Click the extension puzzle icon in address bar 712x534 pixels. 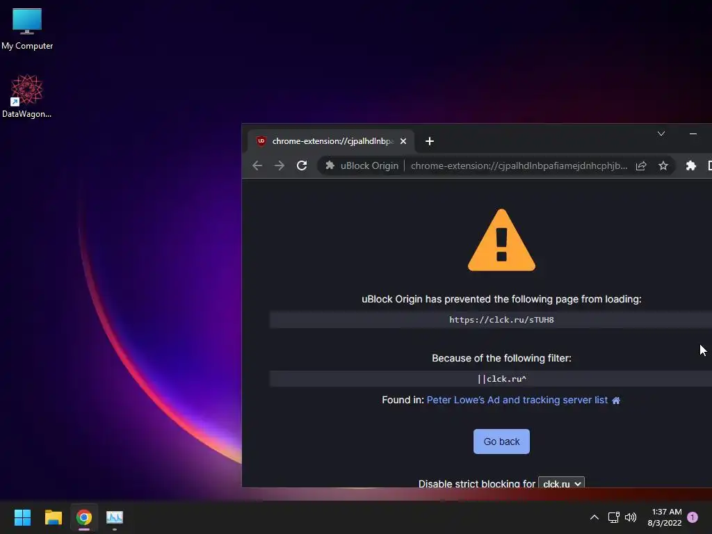point(330,165)
